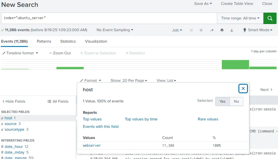This screenshot has height=159, width=278.
Task: Switch to Visualization tab
Action: click(96, 41)
